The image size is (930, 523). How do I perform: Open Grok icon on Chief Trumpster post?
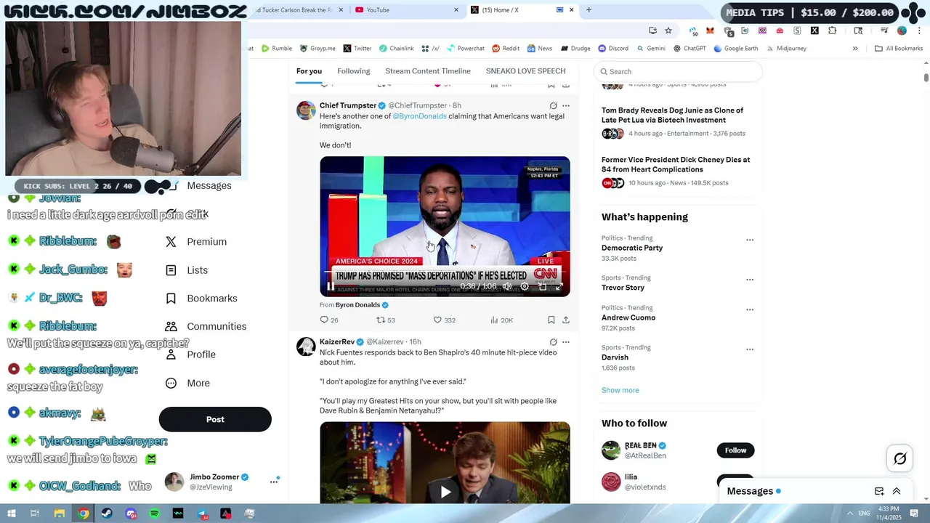pos(553,105)
